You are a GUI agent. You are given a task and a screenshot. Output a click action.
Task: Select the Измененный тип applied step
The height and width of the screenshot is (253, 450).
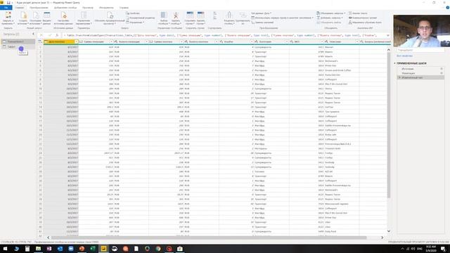[420, 78]
